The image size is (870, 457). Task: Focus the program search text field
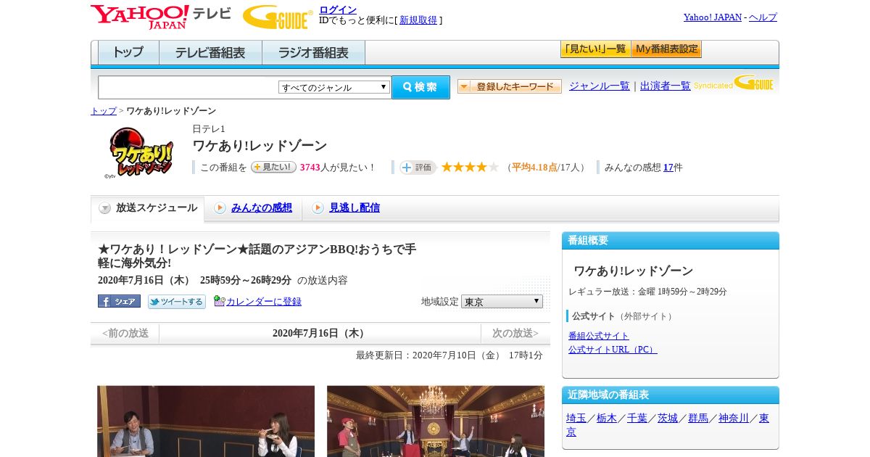pos(188,87)
